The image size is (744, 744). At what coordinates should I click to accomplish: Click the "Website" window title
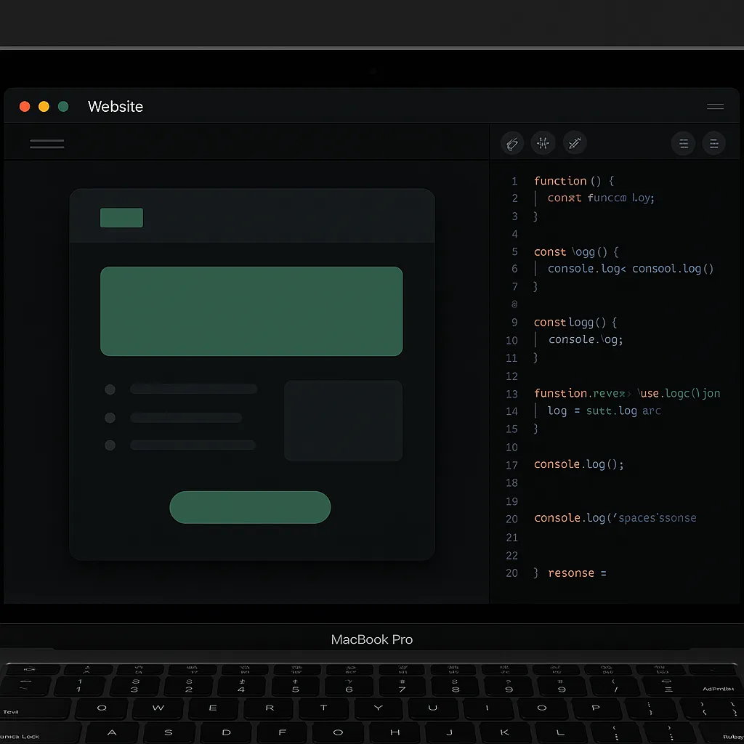point(115,107)
